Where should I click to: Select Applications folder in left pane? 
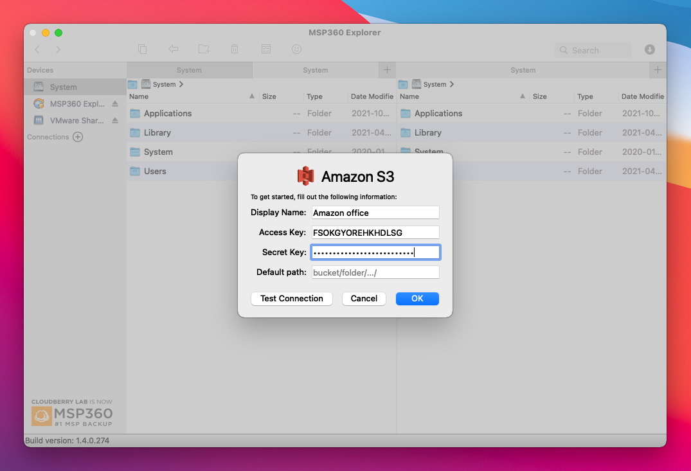tap(262, 113)
